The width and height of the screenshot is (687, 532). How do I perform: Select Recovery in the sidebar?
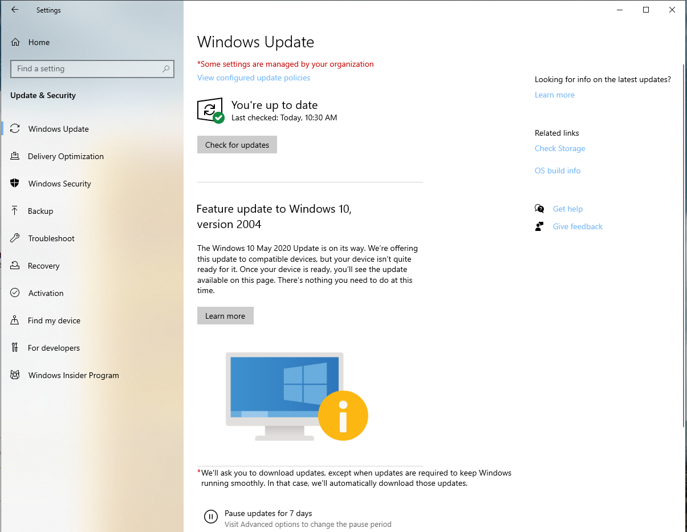click(92, 266)
